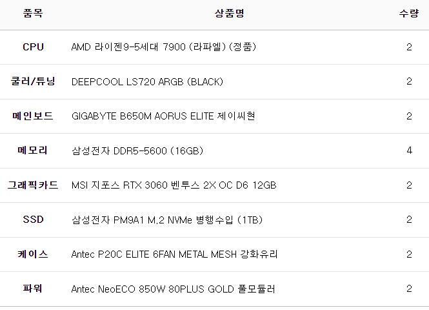Click the 파워 category label

point(33,289)
